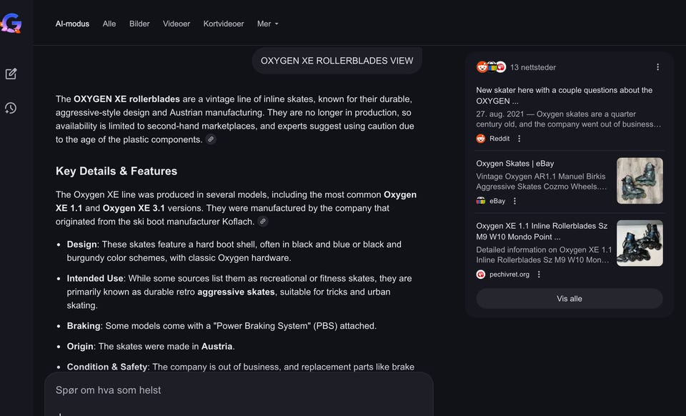Open 'Oxygen XE 1.1 Inline Rollerblades' result
This screenshot has width=686, height=416.
[x=542, y=231]
